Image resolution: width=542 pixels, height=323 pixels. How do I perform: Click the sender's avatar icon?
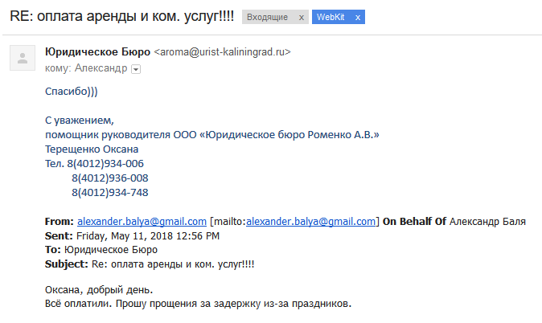[23, 59]
